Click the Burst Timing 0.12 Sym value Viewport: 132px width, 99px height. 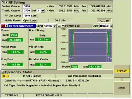[x=43, y=40]
